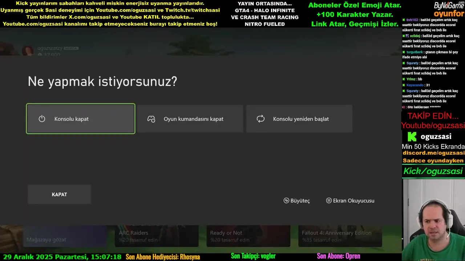
Task: Open Büyüteç magnifier option
Action: pos(297,200)
